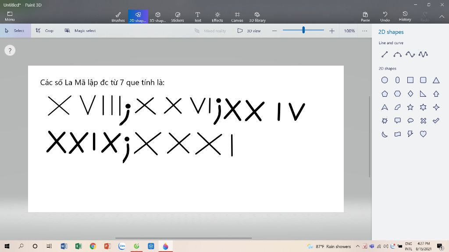Open Word from the taskbar
The width and height of the screenshot is (449, 252).
(x=64, y=246)
